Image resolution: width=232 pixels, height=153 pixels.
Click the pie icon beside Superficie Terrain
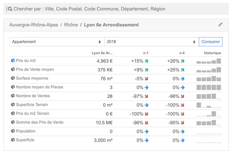pos(13,104)
